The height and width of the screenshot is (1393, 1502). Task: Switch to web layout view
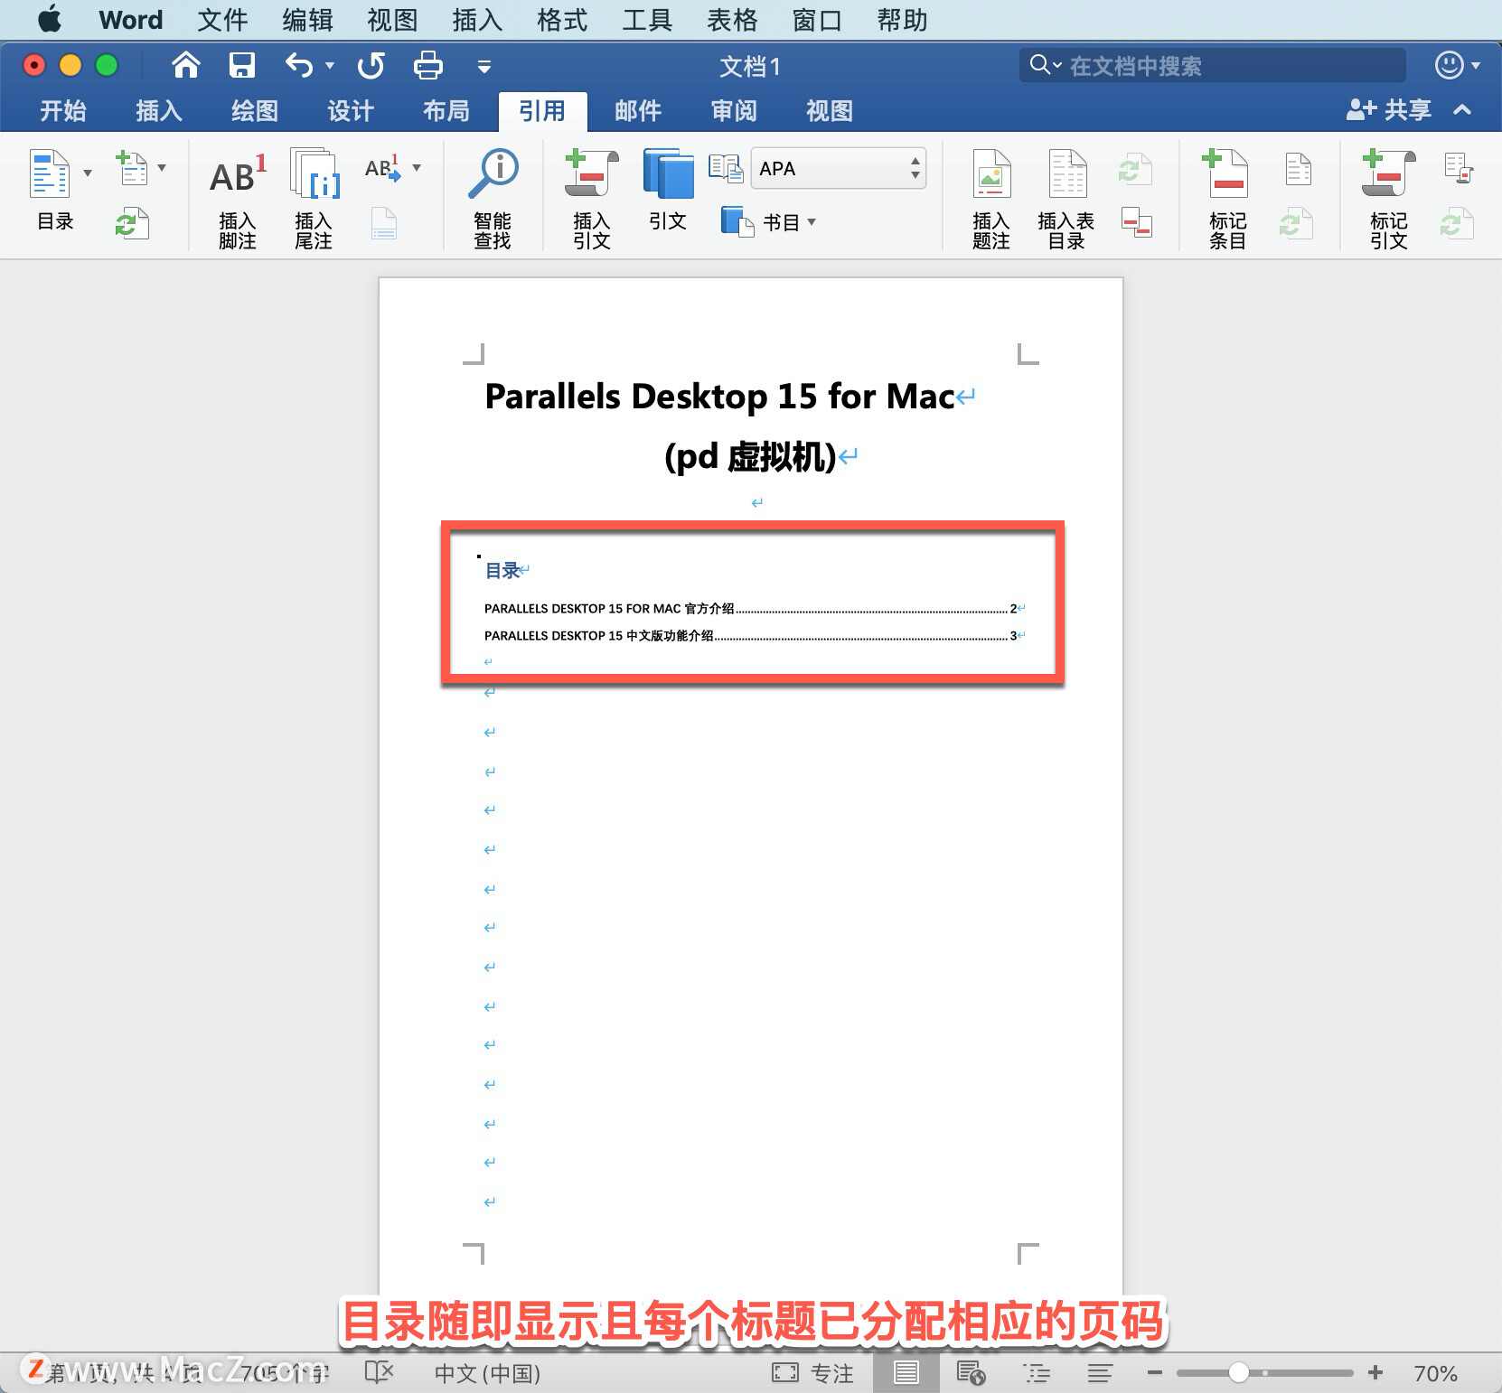click(x=971, y=1373)
